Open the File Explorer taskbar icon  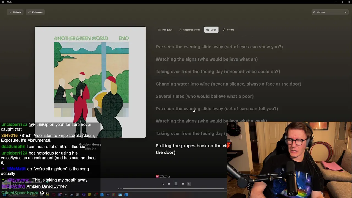click(47, 195)
